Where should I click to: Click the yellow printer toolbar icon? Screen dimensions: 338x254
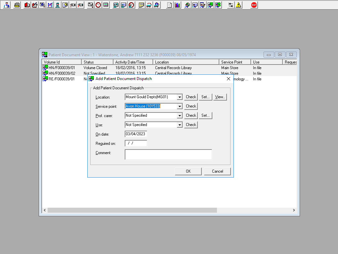coord(17,5)
